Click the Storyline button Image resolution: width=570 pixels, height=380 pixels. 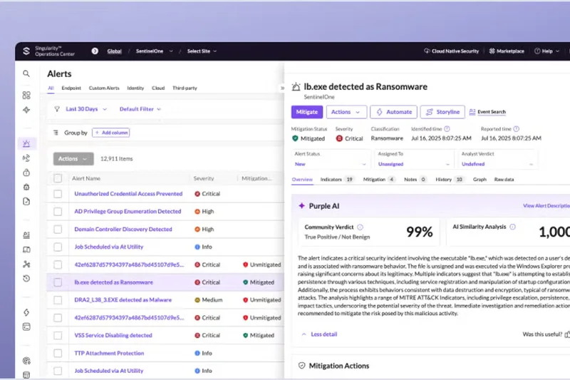tap(442, 112)
